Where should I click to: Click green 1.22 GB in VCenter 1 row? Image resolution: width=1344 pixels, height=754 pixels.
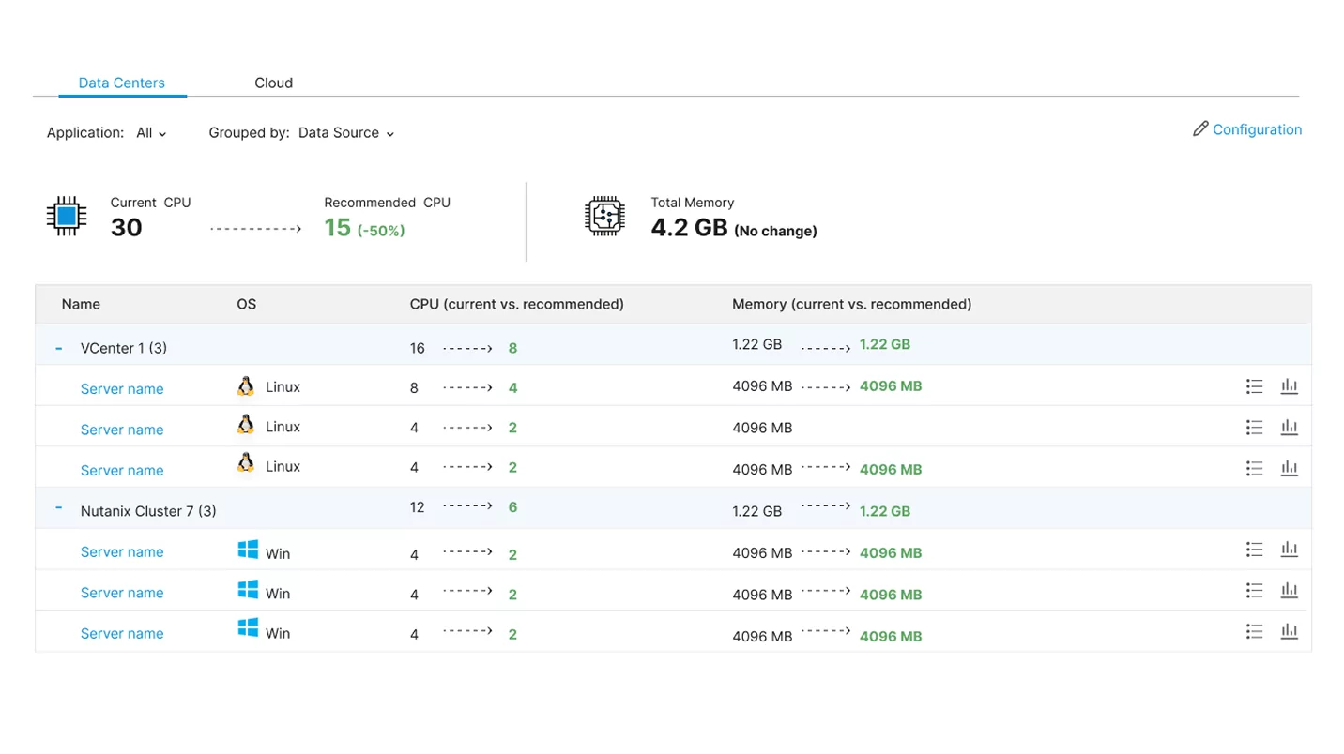pyautogui.click(x=885, y=344)
